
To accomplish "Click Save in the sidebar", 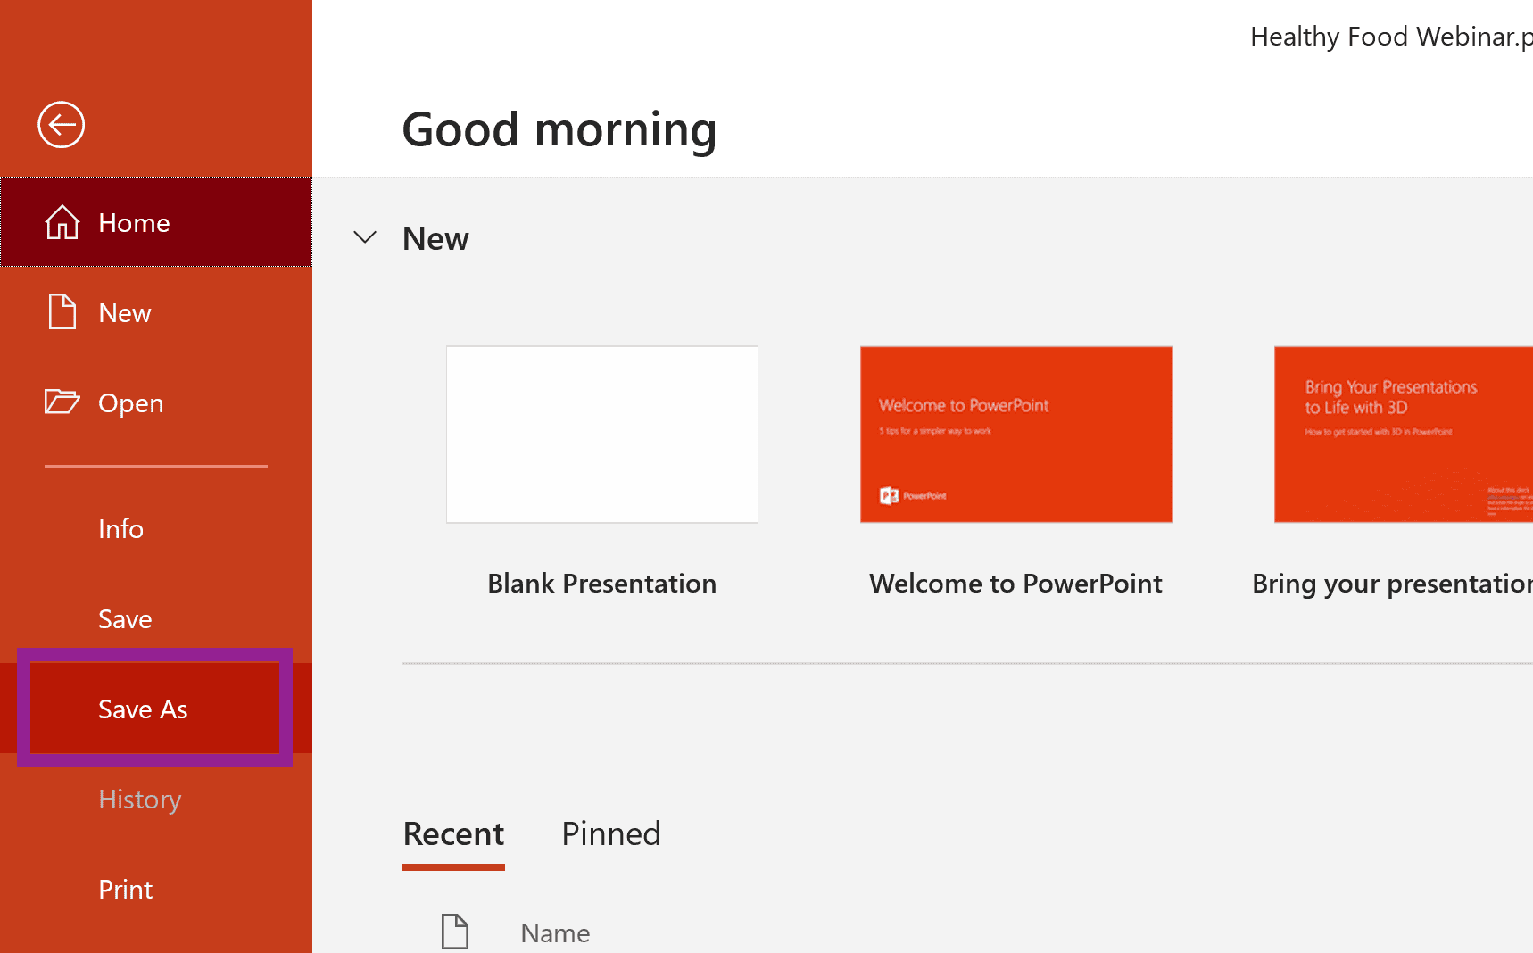I will pos(124,618).
